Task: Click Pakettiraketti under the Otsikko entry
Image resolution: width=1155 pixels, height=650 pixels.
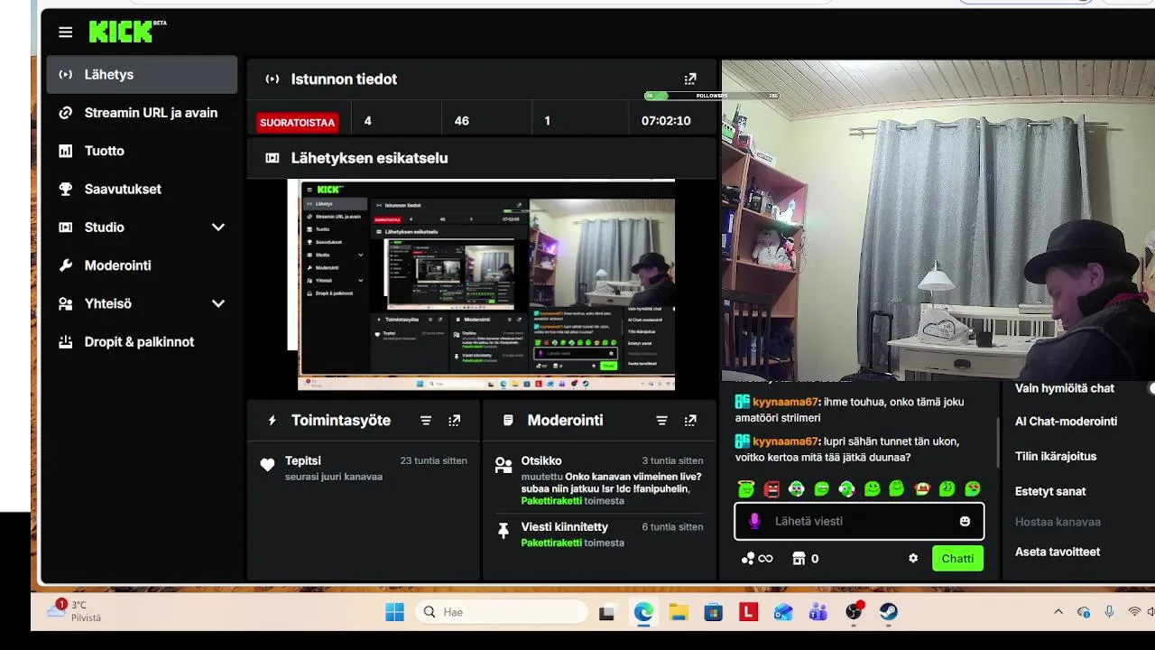Action: (x=551, y=501)
